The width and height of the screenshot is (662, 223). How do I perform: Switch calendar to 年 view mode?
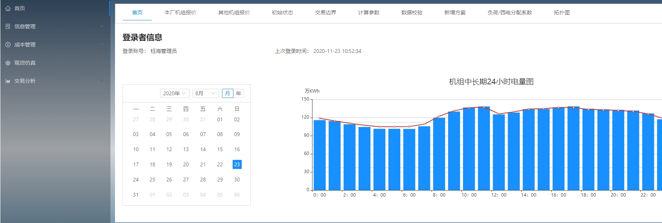[x=239, y=93]
